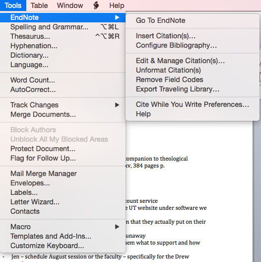261x262 pixels.
Task: Choose Customize Keyboard
Action: click(x=63, y=246)
